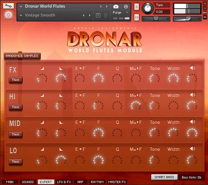Toggle Thick on the HI layer
Viewport: 208px width, 185px height.
click(x=16, y=107)
